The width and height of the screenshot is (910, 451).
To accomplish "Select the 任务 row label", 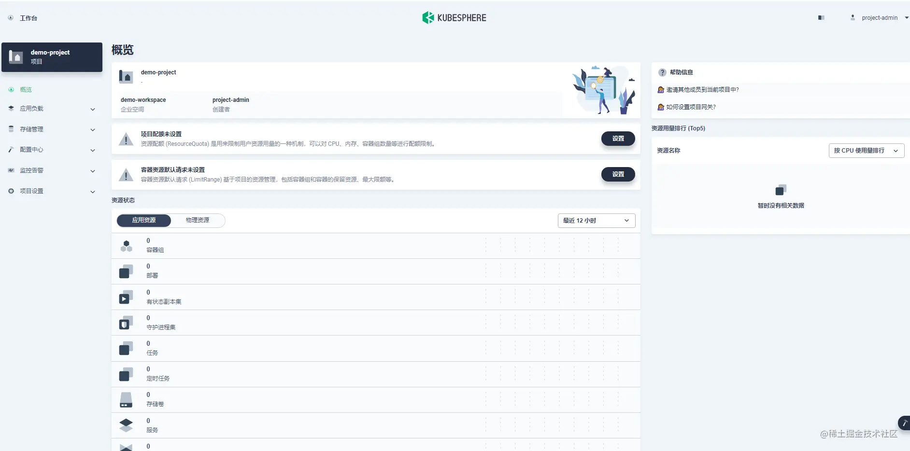I will pyautogui.click(x=152, y=353).
